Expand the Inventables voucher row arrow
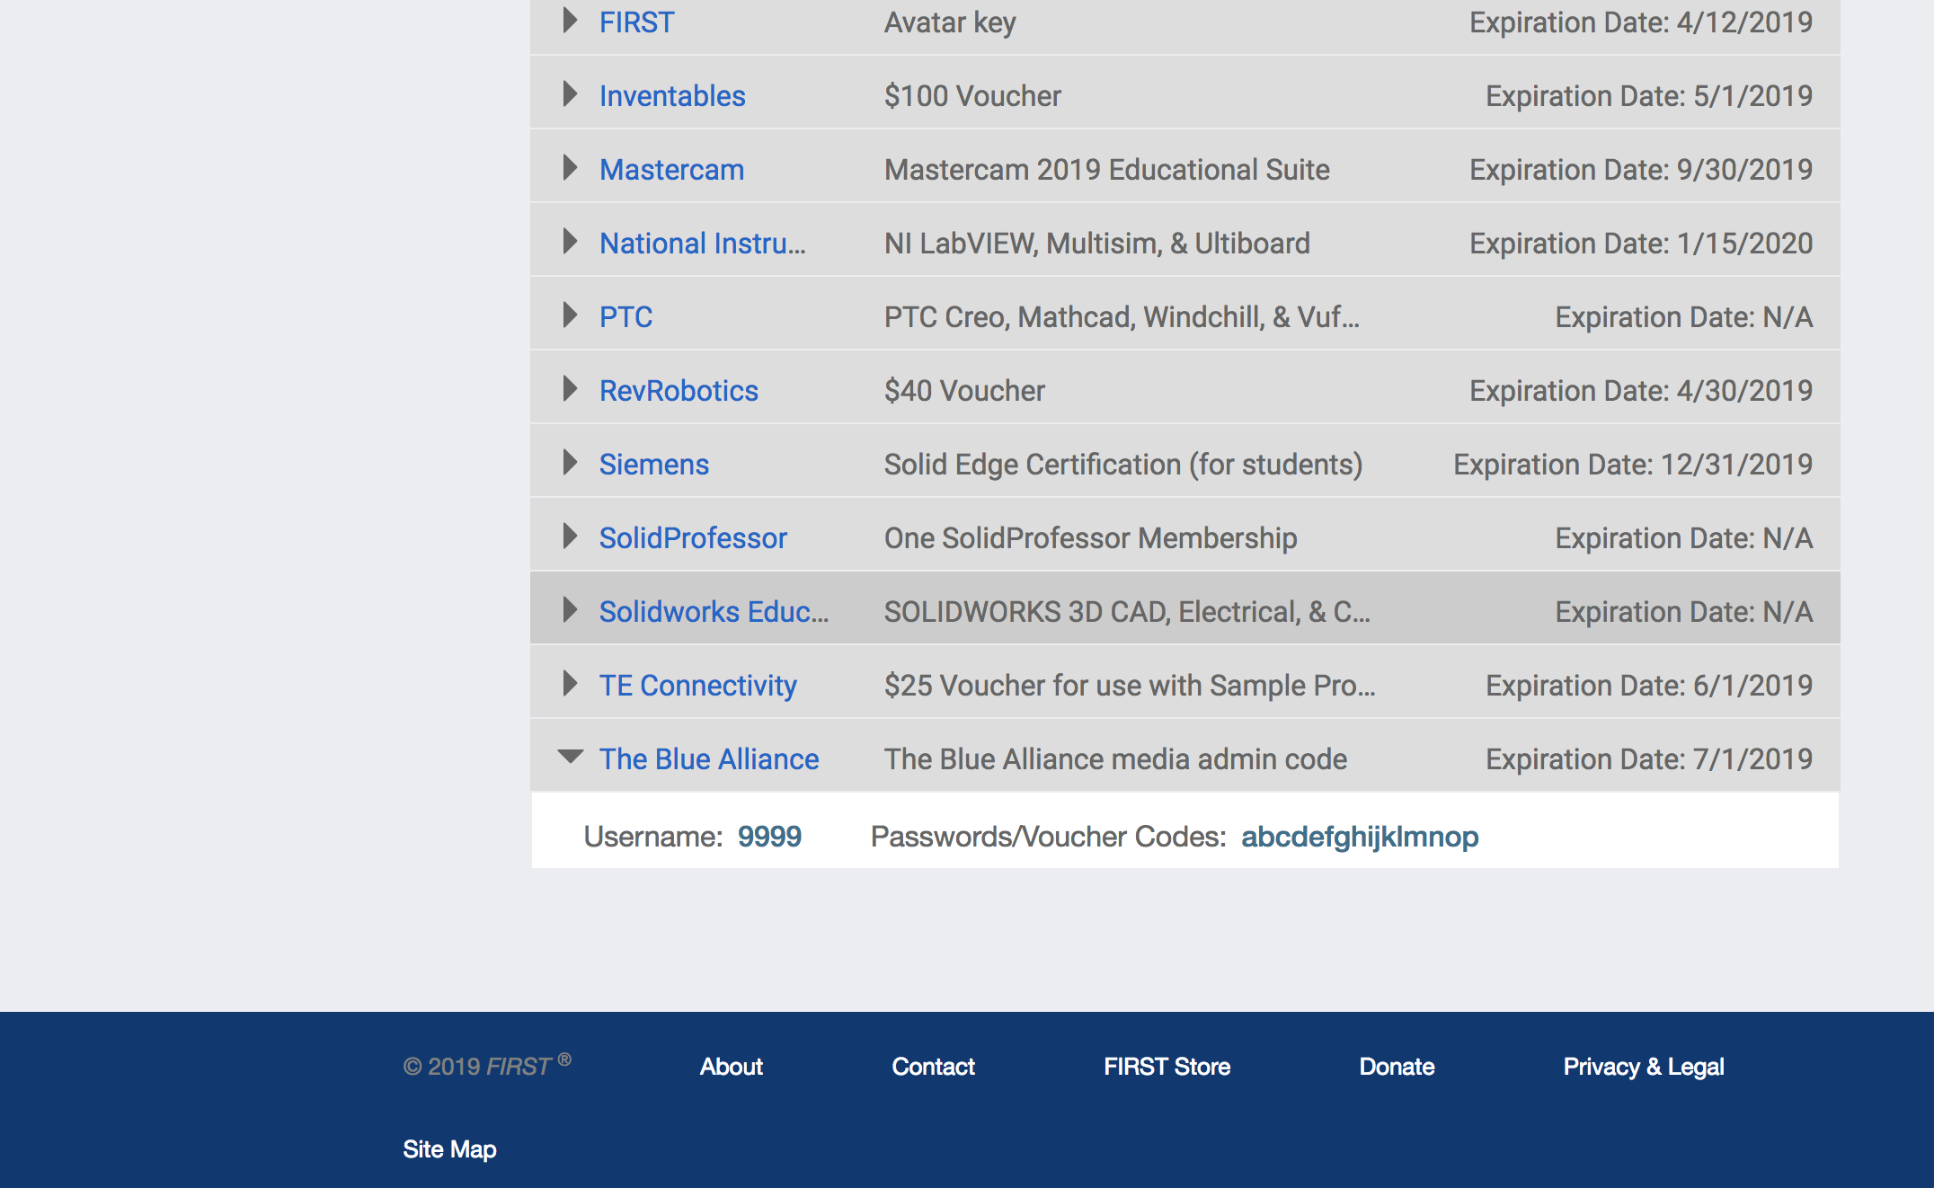The width and height of the screenshot is (1934, 1188). pos(569,94)
